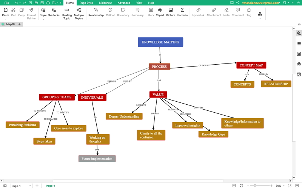Viewport: 302px width, 189px height.
Task: Open the Clipart library
Action: (x=160, y=12)
